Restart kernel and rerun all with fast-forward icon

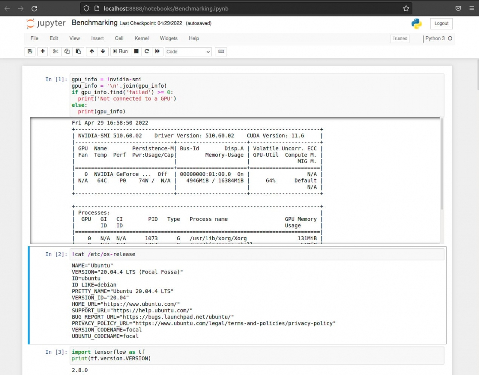click(158, 51)
